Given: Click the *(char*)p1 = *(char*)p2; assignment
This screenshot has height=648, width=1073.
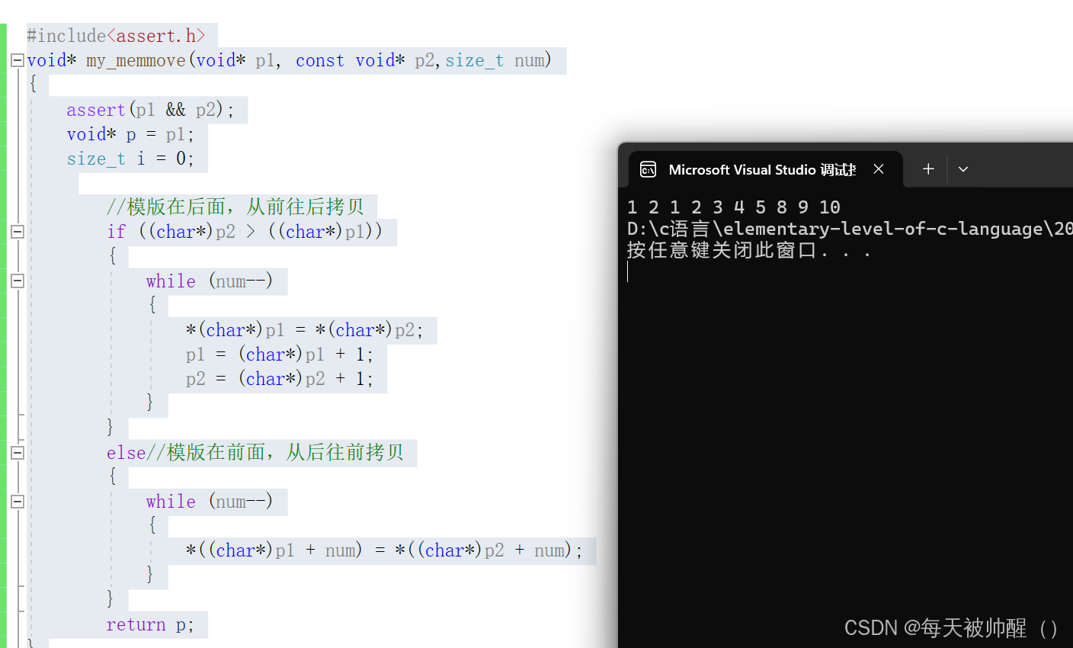Looking at the screenshot, I should (x=304, y=330).
